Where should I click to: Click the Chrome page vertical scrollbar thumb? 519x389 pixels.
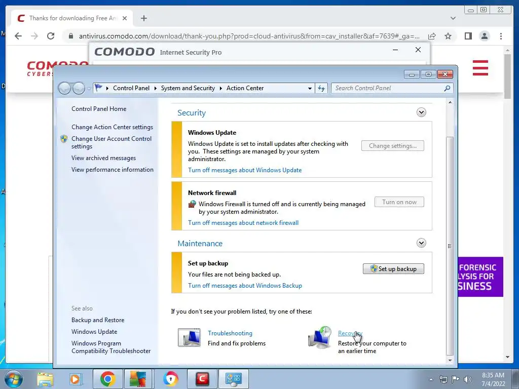coord(507,76)
